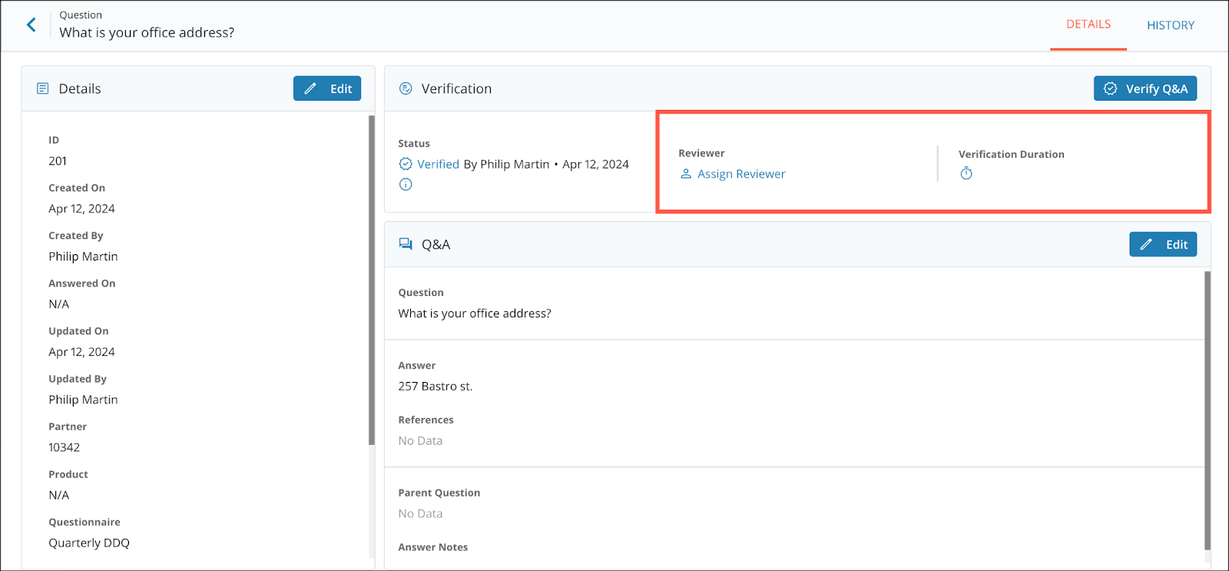This screenshot has width=1229, height=571.
Task: Click the page title What is your office address?
Action: pos(147,32)
